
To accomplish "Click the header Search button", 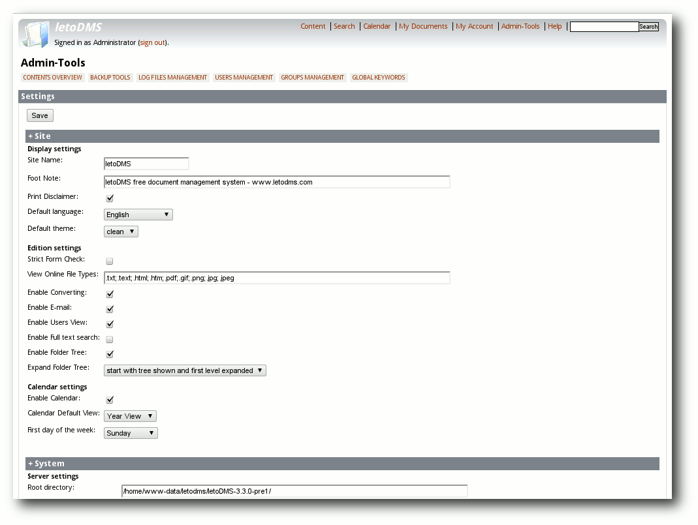I will 648,27.
